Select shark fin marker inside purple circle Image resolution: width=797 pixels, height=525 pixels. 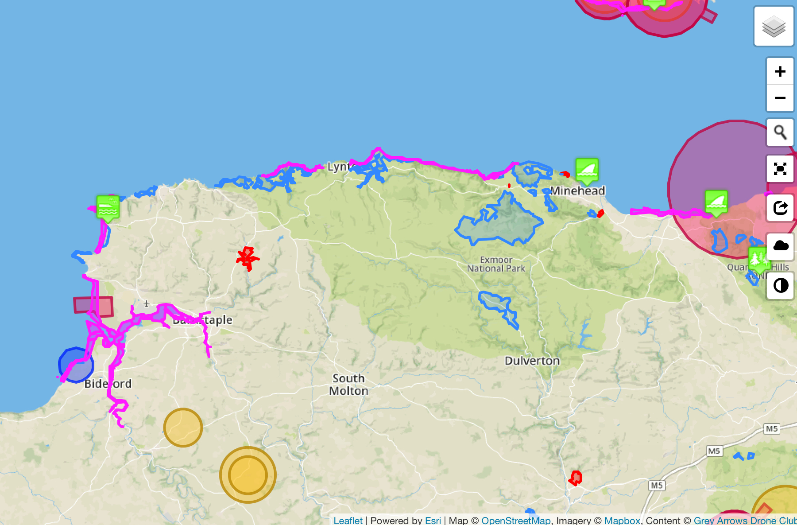click(x=716, y=202)
